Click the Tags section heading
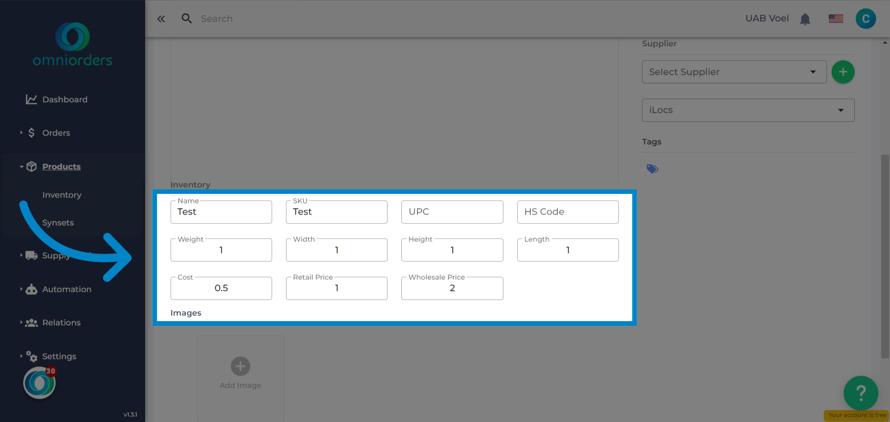Viewport: 890px width, 422px height. (651, 142)
